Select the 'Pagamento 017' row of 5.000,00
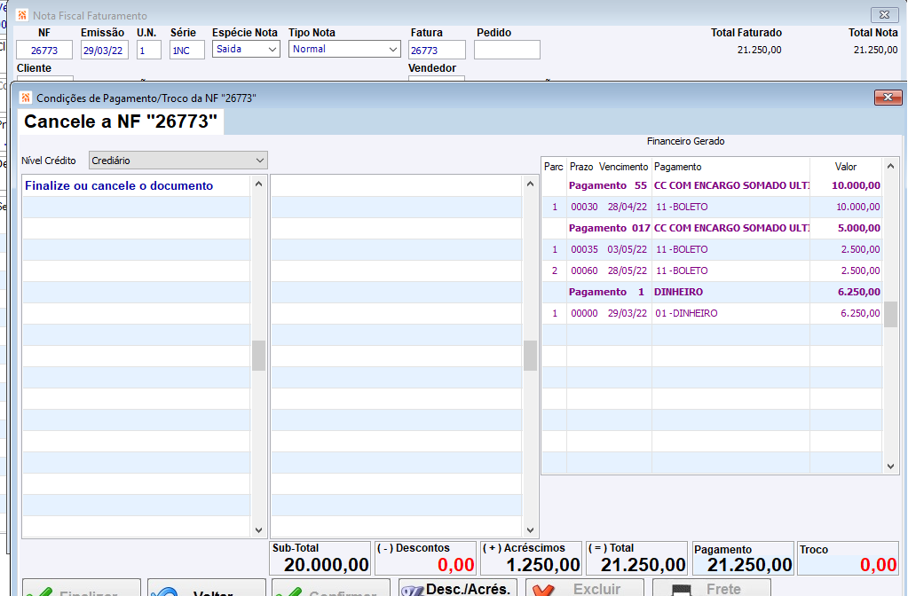This screenshot has height=596, width=908. click(x=712, y=228)
